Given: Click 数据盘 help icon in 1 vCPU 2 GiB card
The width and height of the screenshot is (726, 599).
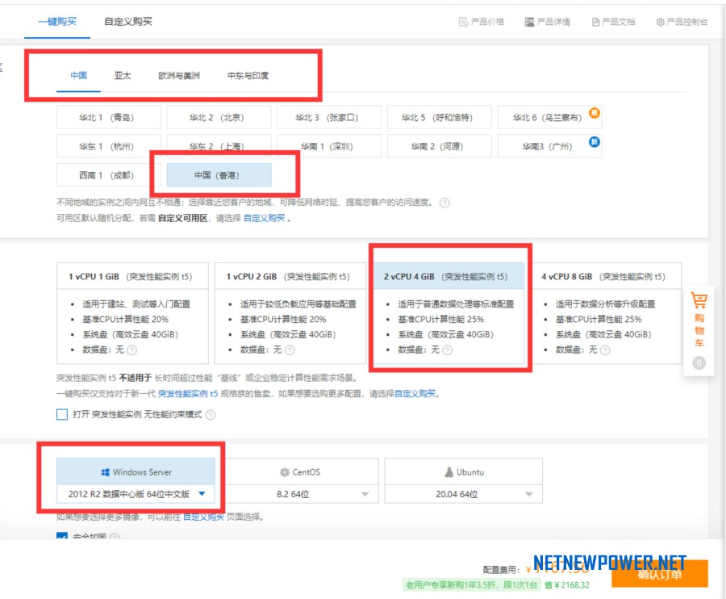Looking at the screenshot, I should (x=290, y=350).
